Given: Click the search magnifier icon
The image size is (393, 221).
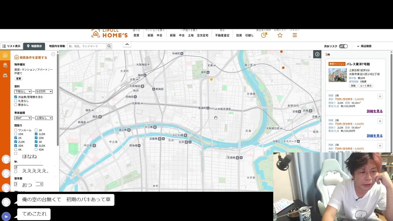Looking at the screenshot, I should (x=109, y=46).
